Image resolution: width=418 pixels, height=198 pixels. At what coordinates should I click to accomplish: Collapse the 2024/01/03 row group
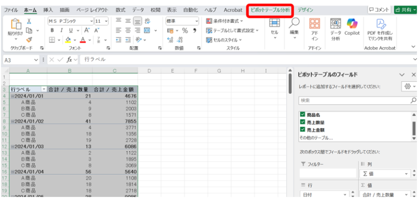[12, 146]
